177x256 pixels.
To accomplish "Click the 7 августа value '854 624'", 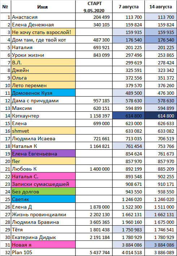I will pyautogui.click(x=129, y=154).
